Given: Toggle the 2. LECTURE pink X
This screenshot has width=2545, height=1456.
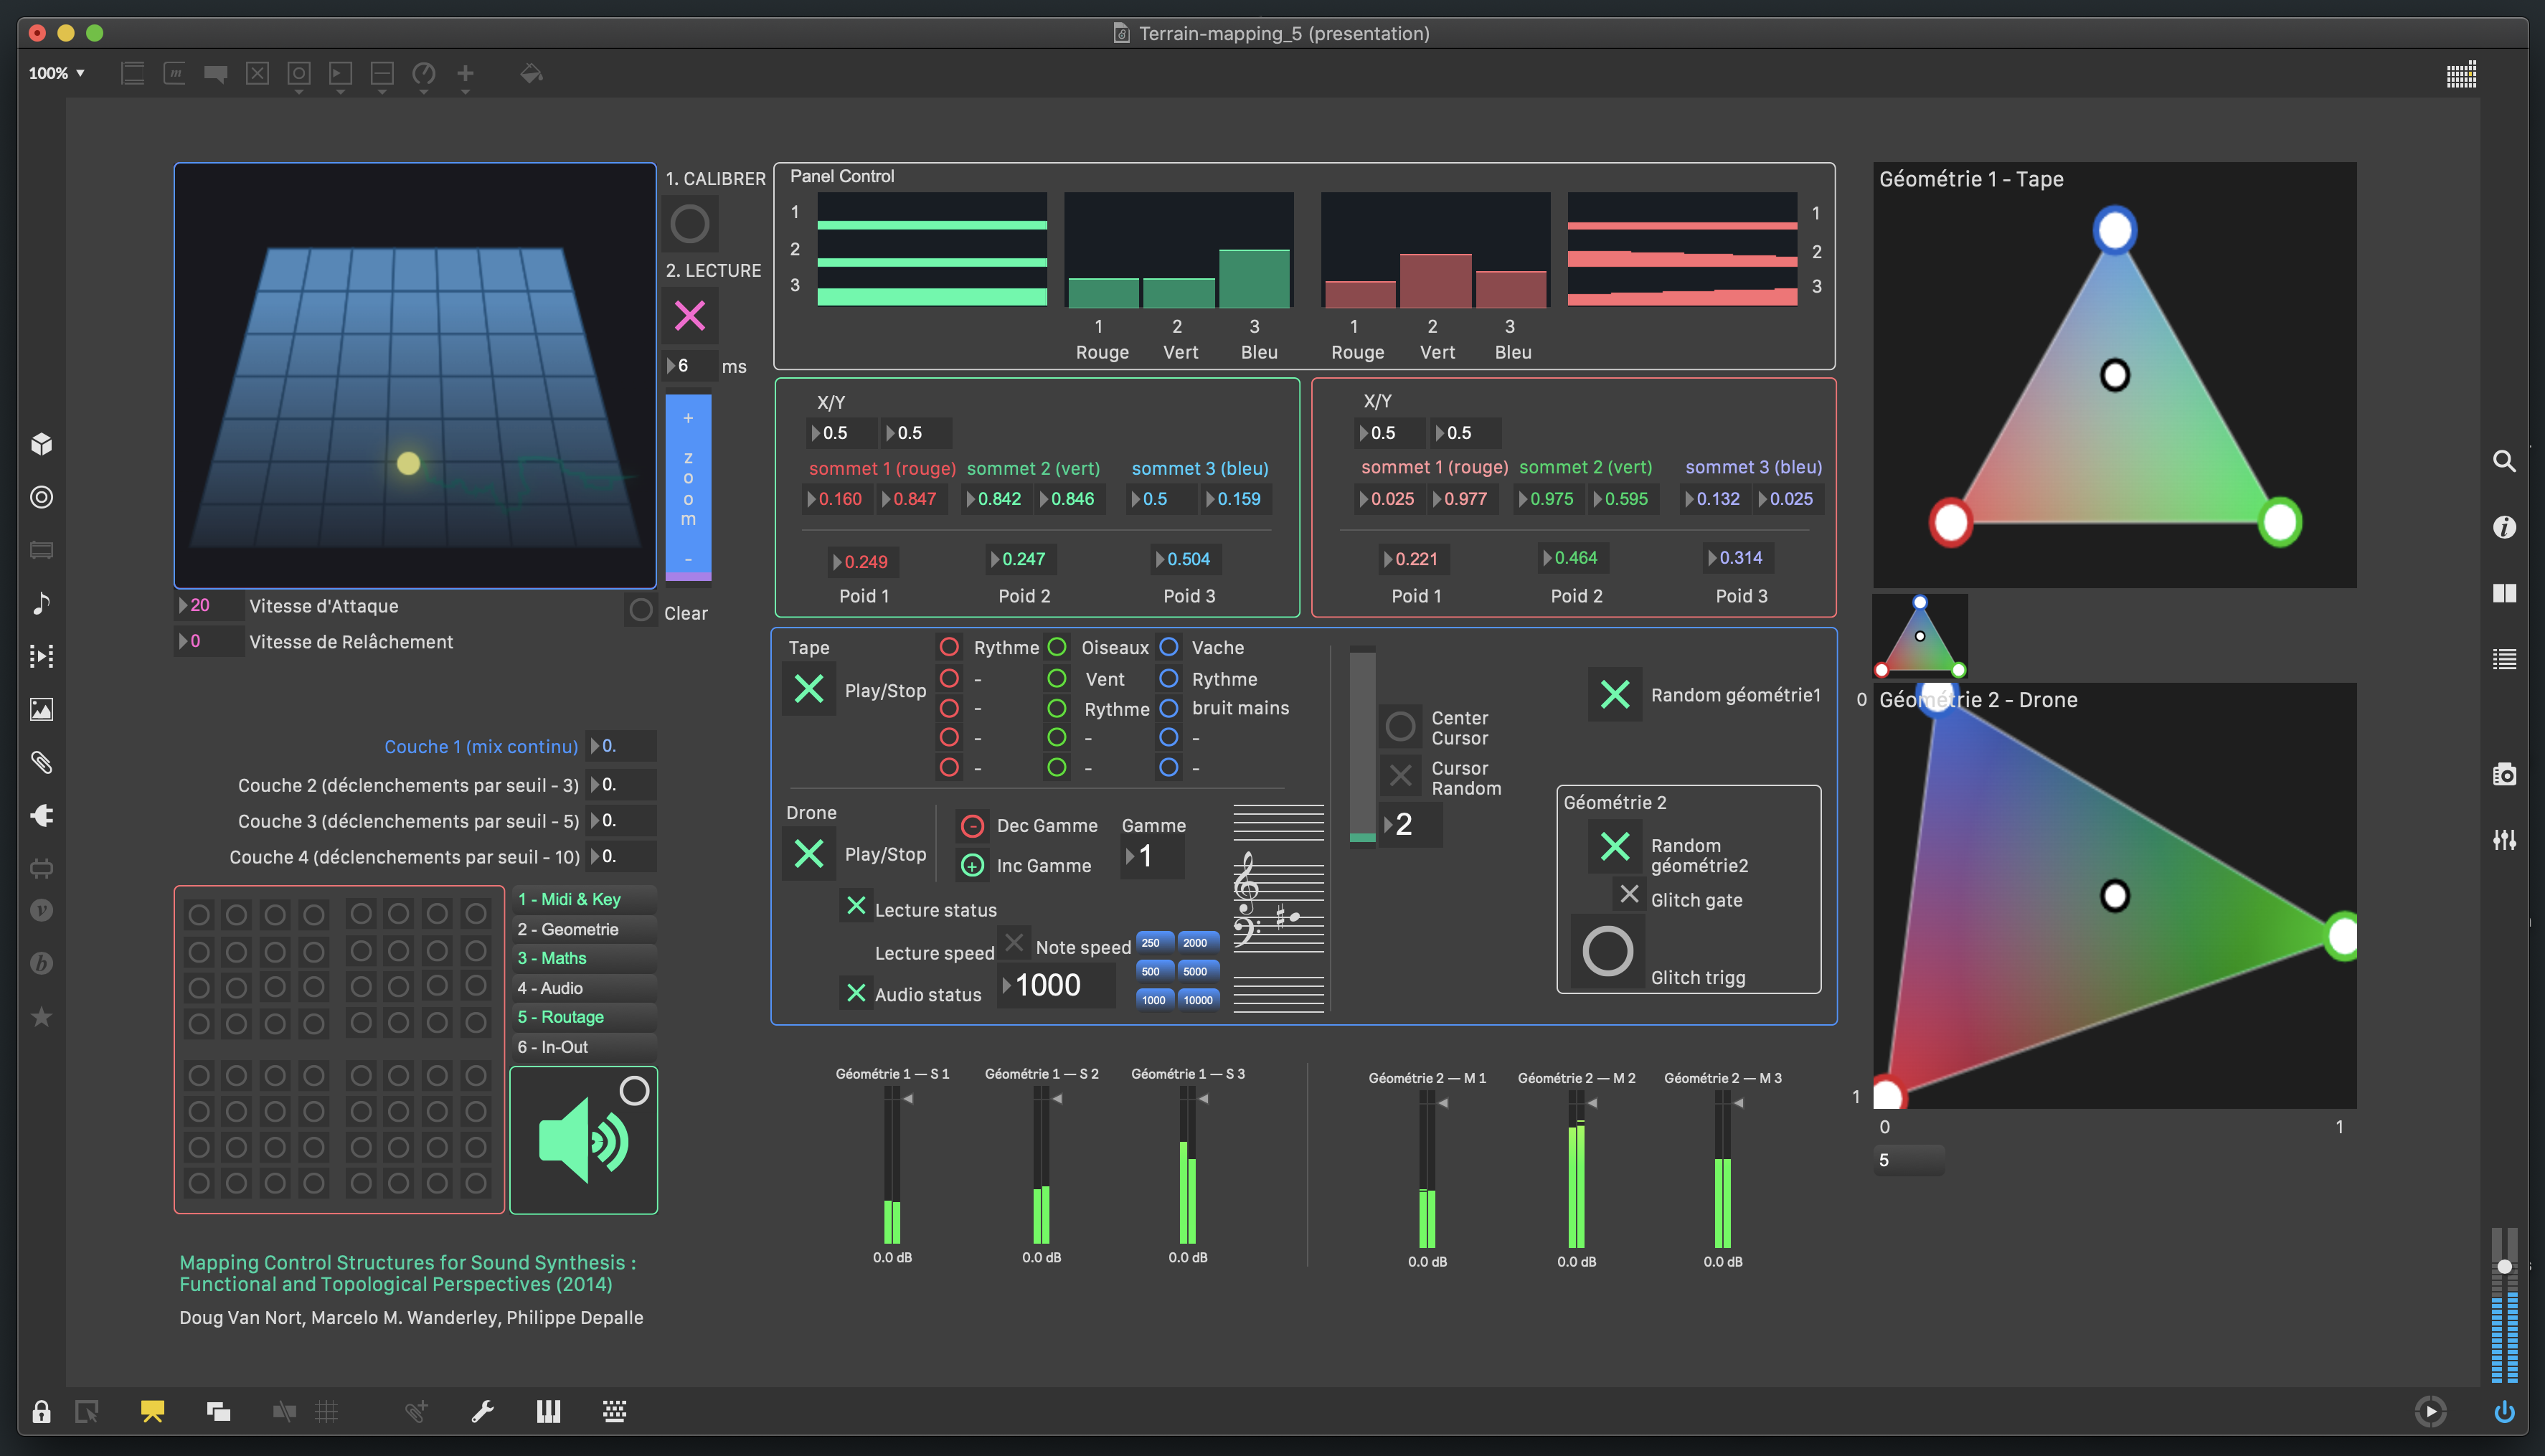Looking at the screenshot, I should click(x=690, y=316).
